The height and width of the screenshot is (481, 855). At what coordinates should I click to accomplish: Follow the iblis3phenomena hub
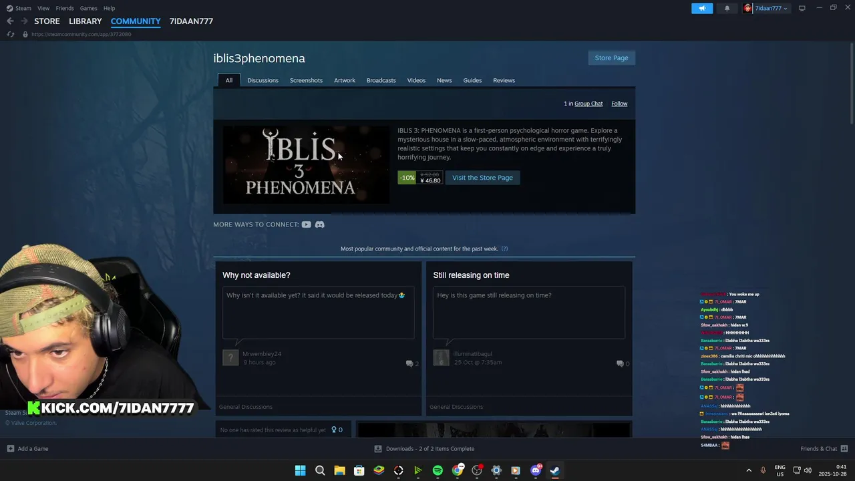pos(619,104)
